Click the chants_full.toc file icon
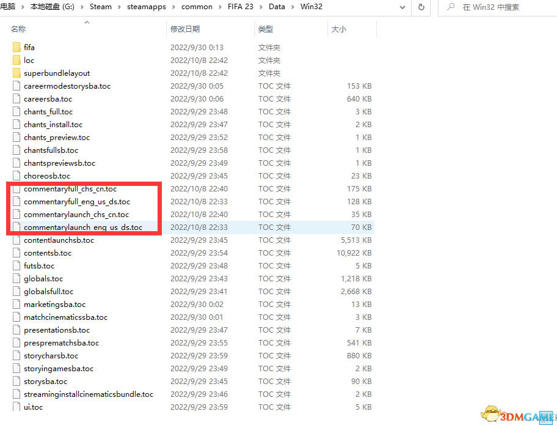This screenshot has width=557, height=425. (16, 111)
